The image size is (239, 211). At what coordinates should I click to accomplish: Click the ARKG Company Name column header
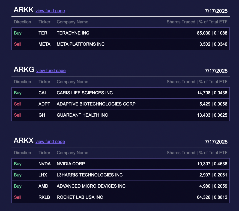pyautogui.click(x=72, y=82)
